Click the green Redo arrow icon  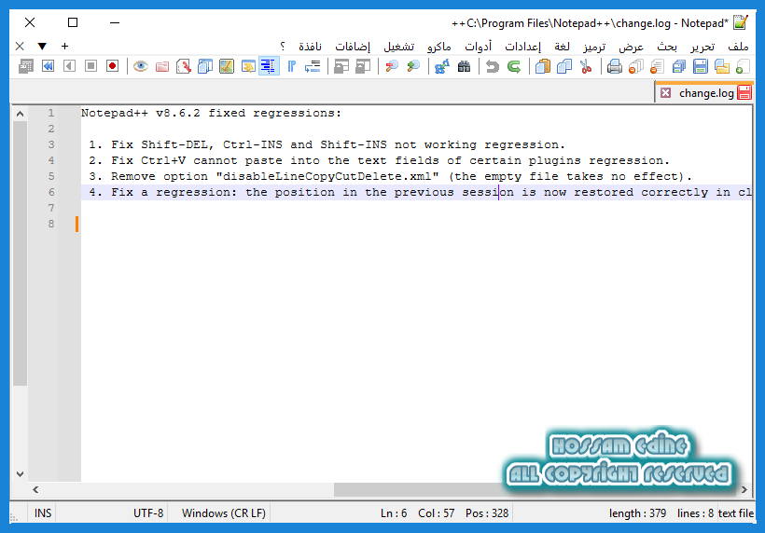pos(514,66)
